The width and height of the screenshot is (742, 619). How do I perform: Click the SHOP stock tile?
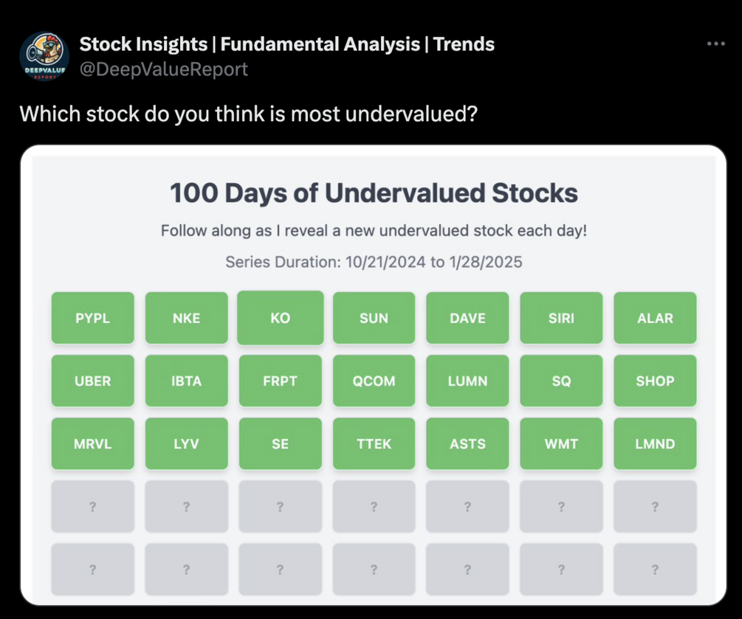(x=655, y=381)
